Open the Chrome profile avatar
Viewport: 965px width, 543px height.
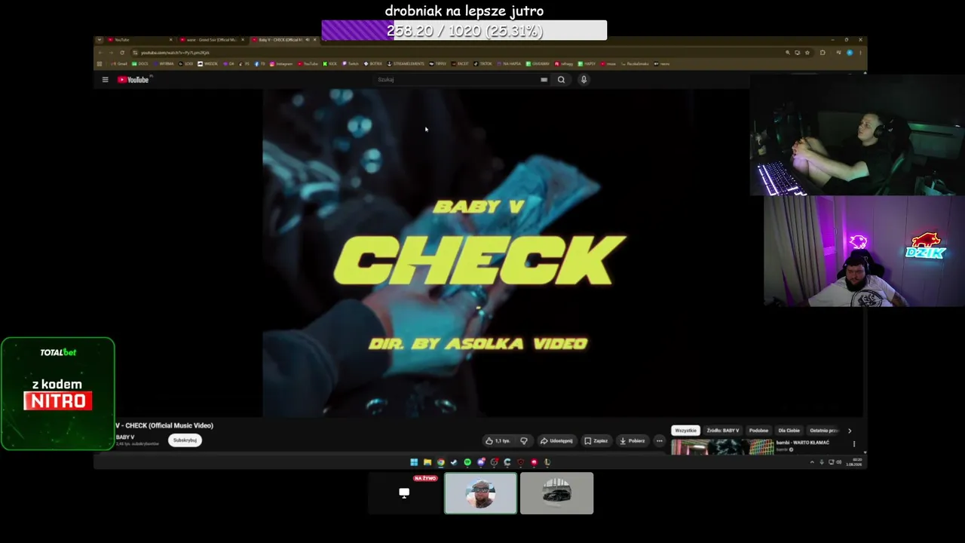(x=850, y=53)
